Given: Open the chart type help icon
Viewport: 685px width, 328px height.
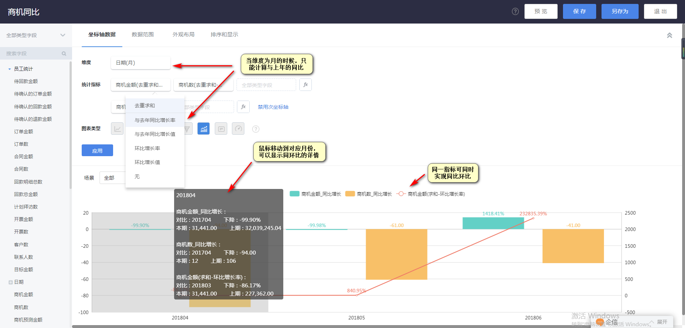Looking at the screenshot, I should 256,129.
